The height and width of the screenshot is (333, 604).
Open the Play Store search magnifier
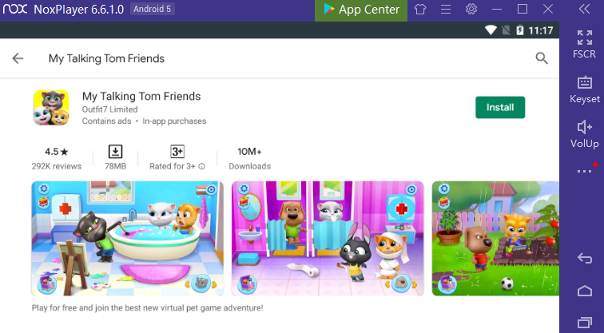tap(542, 58)
